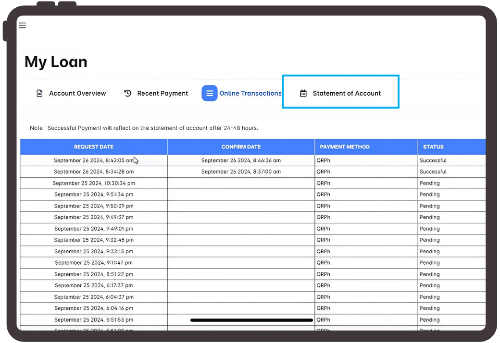Click the Account Overview document icon
Viewport: 500px width, 343px height.
[x=40, y=93]
